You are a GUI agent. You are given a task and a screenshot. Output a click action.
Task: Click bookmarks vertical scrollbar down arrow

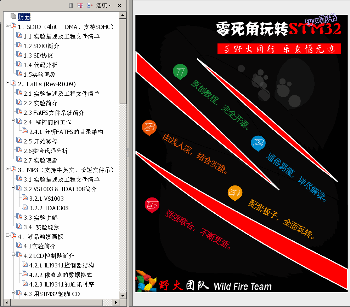tap(123, 296)
